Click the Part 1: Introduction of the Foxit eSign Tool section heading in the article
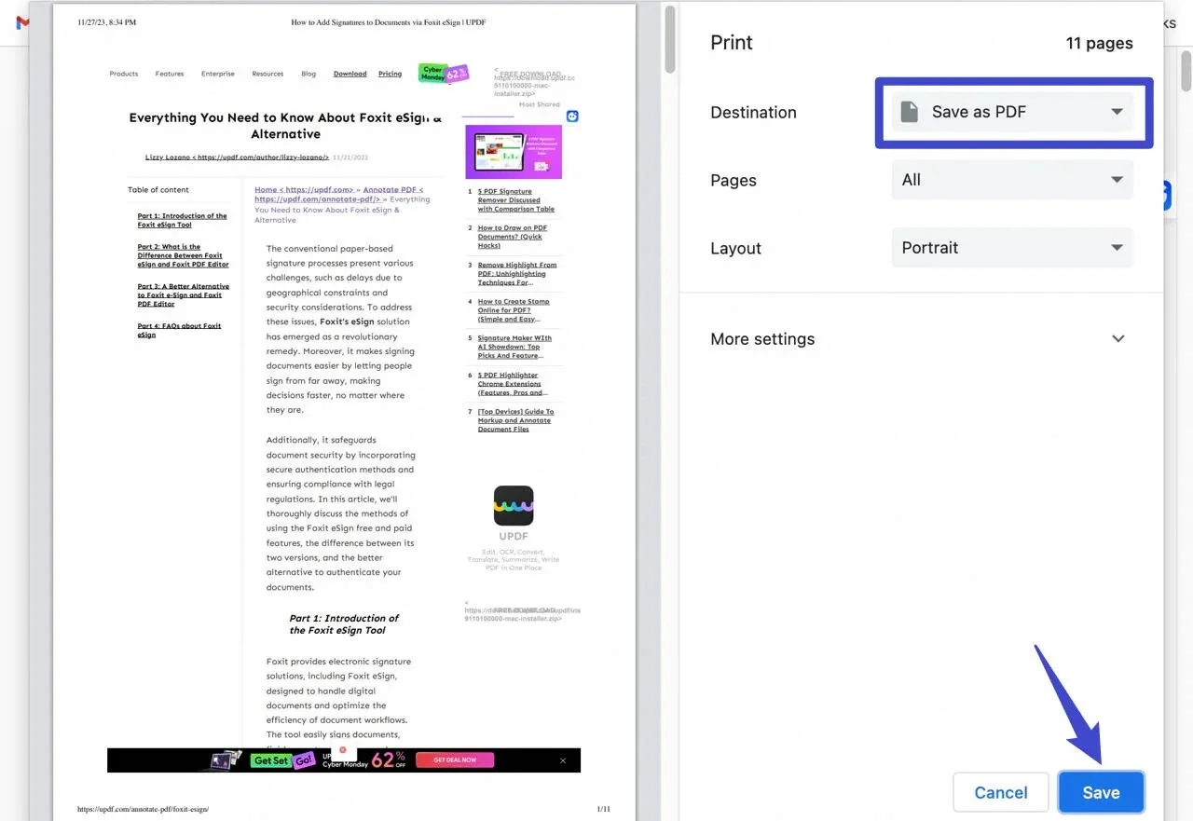 tap(344, 624)
